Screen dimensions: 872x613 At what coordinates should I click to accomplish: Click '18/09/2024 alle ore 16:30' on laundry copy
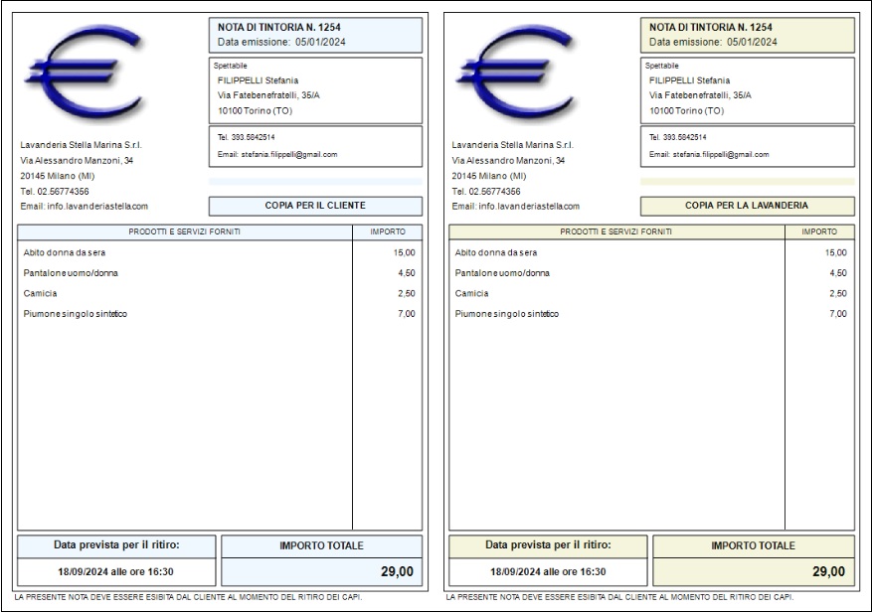(548, 572)
